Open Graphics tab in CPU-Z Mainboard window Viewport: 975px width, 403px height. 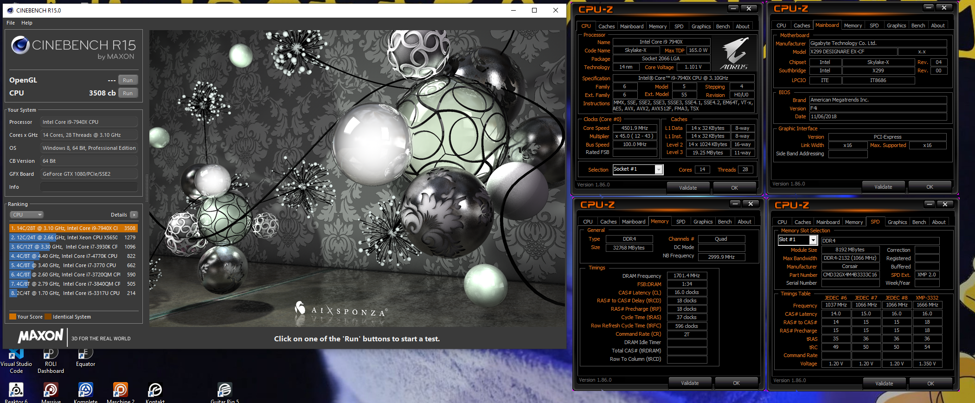896,26
